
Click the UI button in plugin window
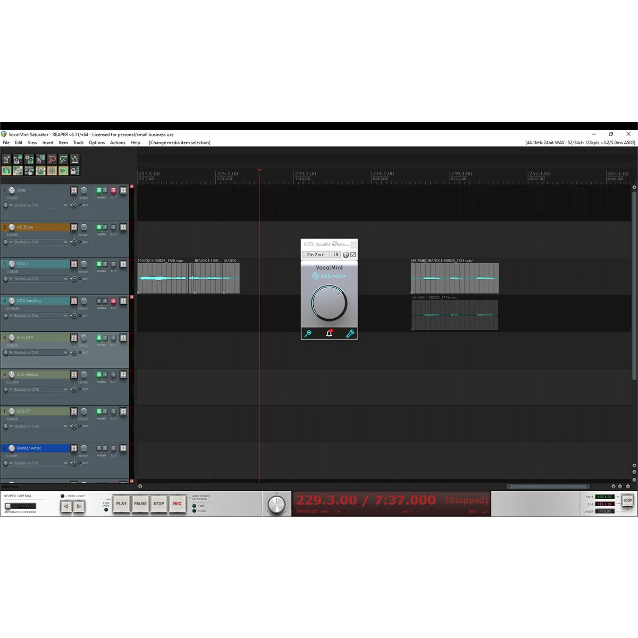(x=336, y=255)
